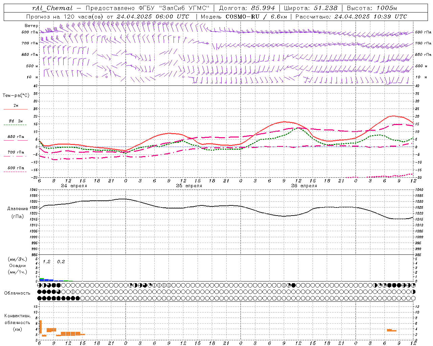The height and width of the screenshot is (346, 433).
Task: Click the Модель COSMO-RU / 6.6км label
Action: click(244, 17)
